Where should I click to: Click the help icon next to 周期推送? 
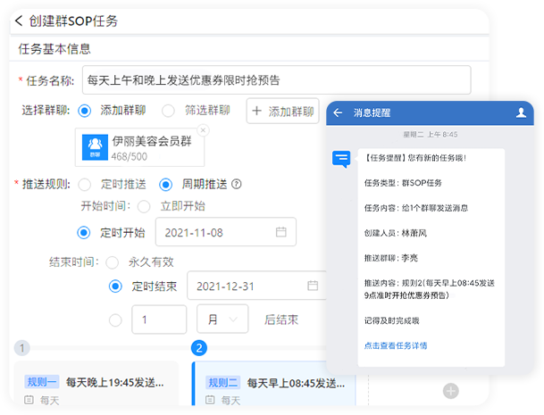(x=237, y=185)
